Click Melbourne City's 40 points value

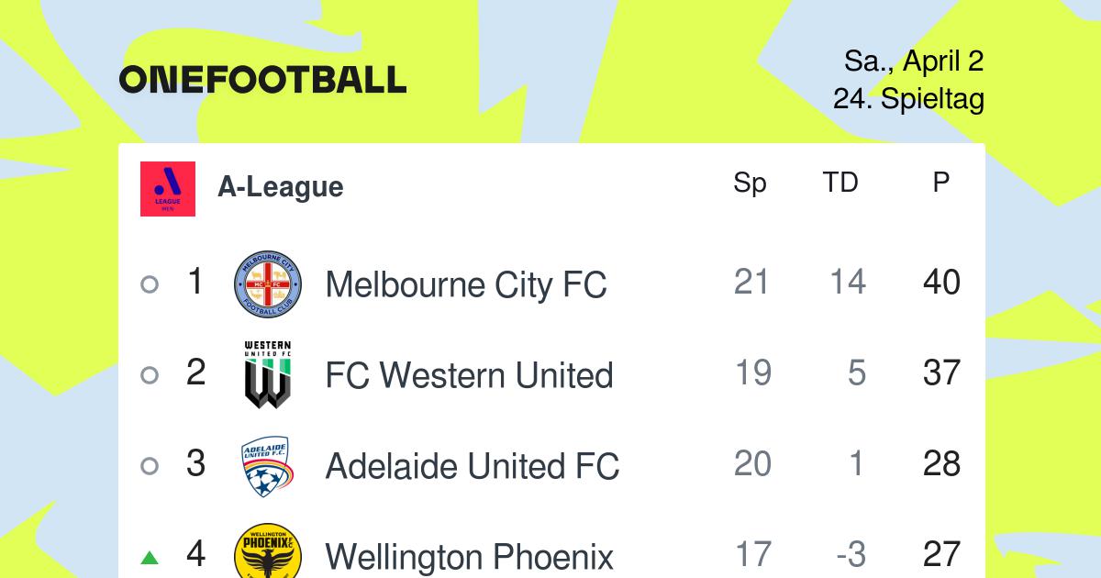tap(941, 283)
